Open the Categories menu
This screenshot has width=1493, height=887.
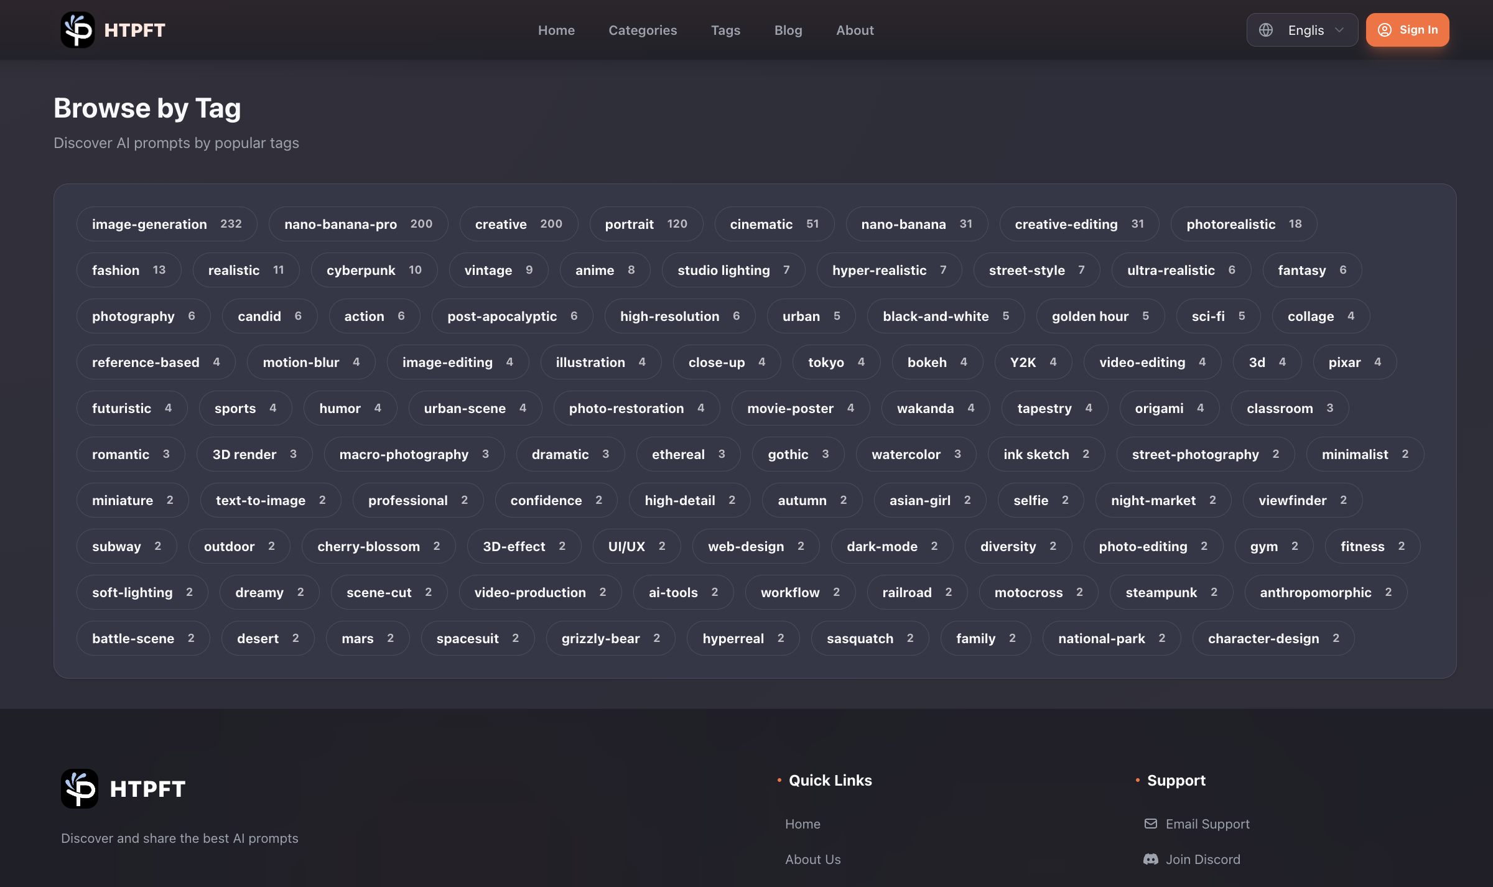pyautogui.click(x=643, y=30)
